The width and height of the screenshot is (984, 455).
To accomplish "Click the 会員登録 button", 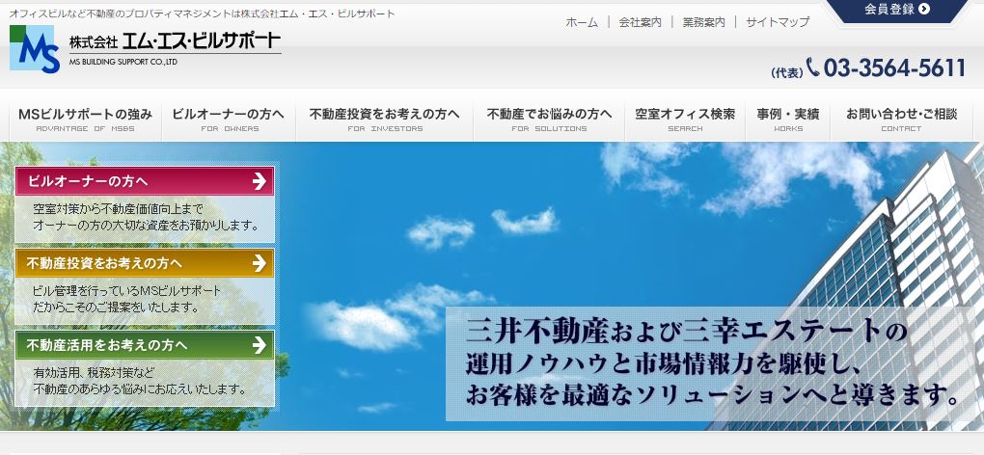I will click(x=897, y=10).
